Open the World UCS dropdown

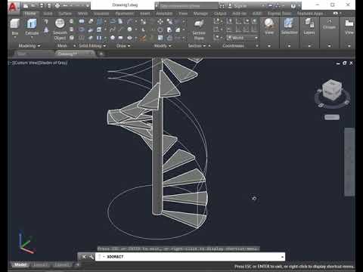tap(242, 38)
